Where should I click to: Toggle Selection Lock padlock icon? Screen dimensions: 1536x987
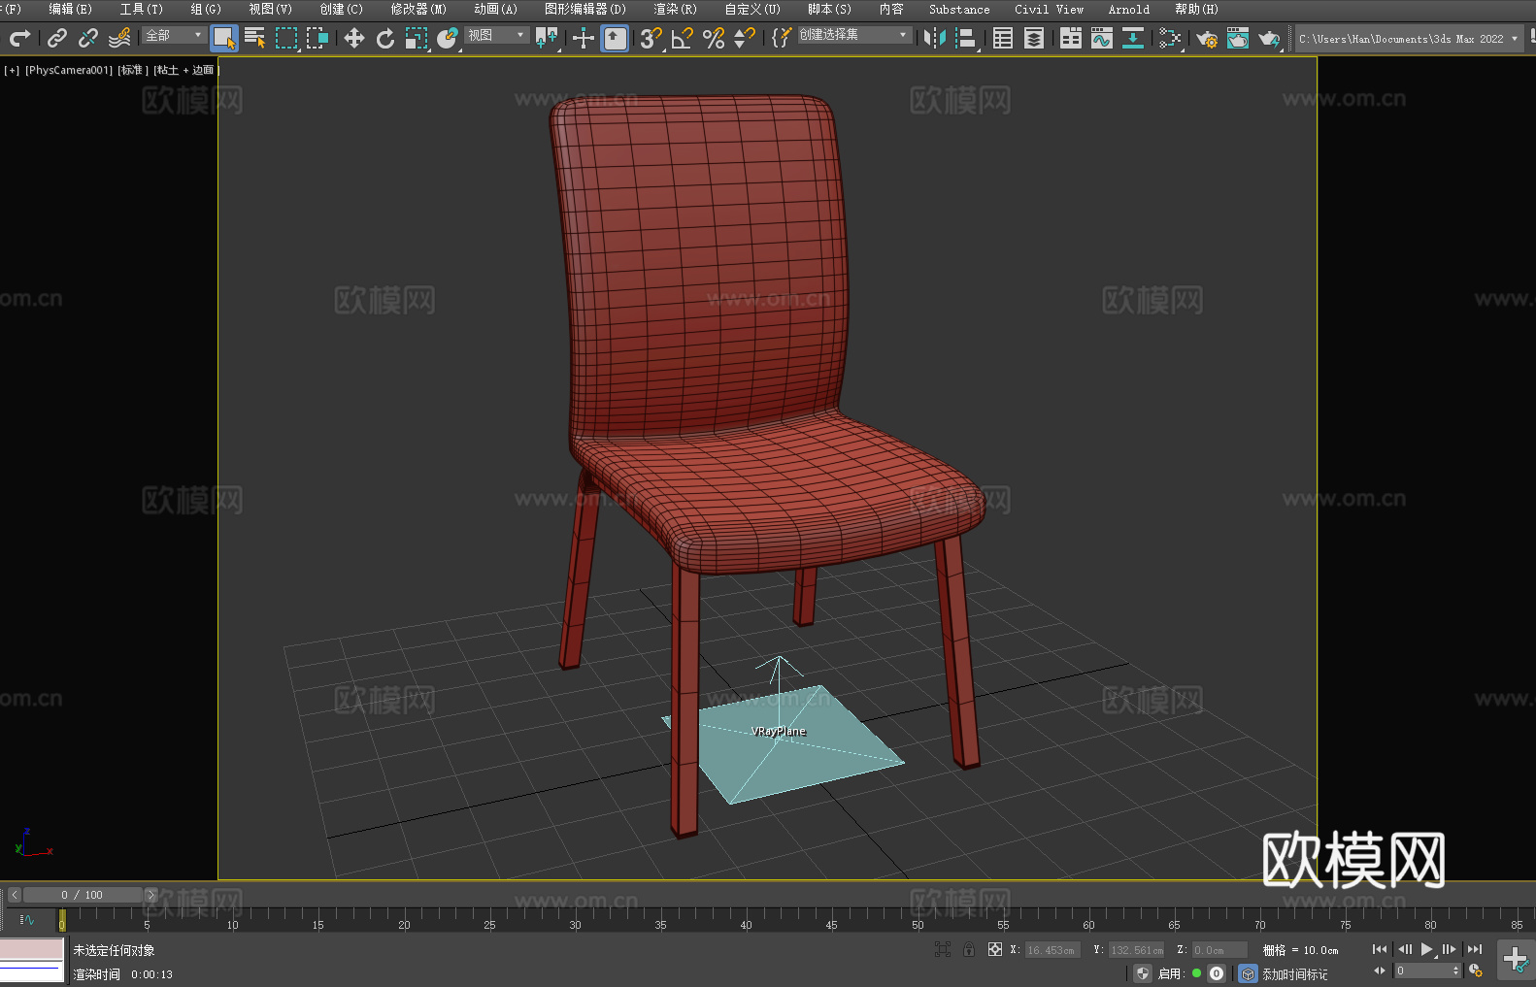969,949
